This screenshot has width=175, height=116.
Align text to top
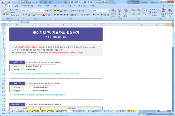point(55,10)
